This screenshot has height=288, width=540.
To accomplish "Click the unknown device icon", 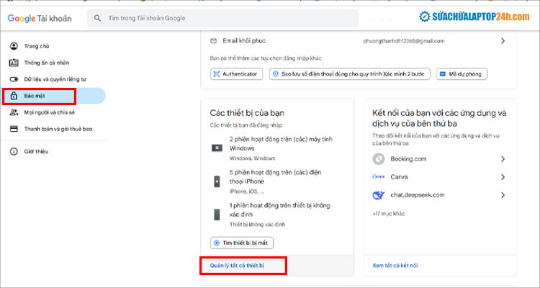I will (x=216, y=214).
